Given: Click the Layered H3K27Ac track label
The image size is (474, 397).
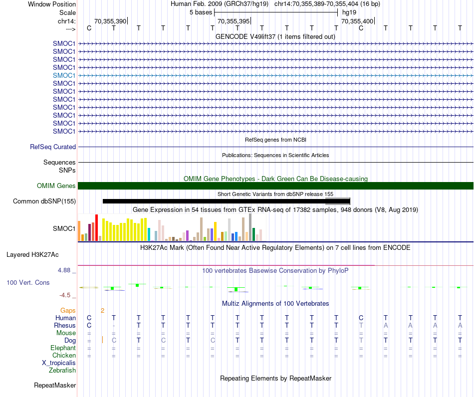Looking at the screenshot, I should (32, 255).
